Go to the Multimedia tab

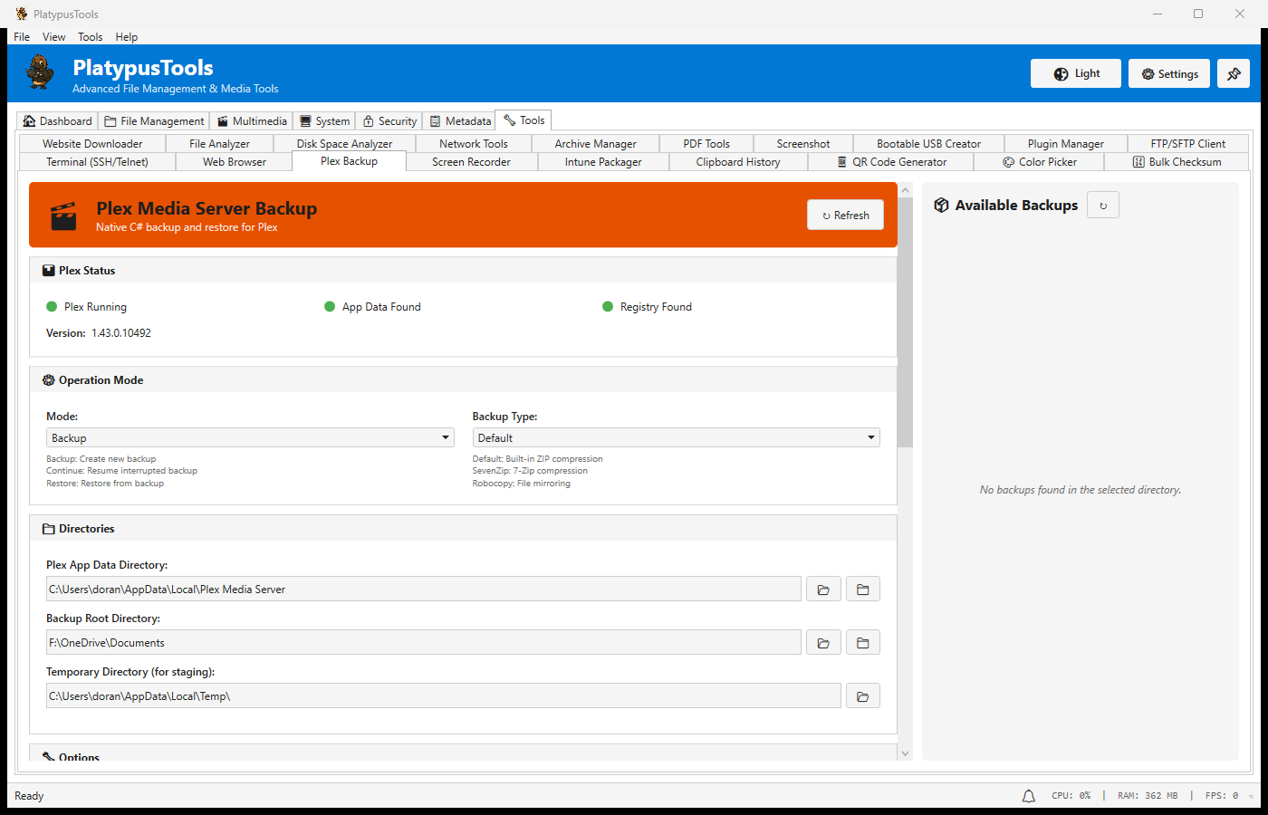pyautogui.click(x=252, y=121)
